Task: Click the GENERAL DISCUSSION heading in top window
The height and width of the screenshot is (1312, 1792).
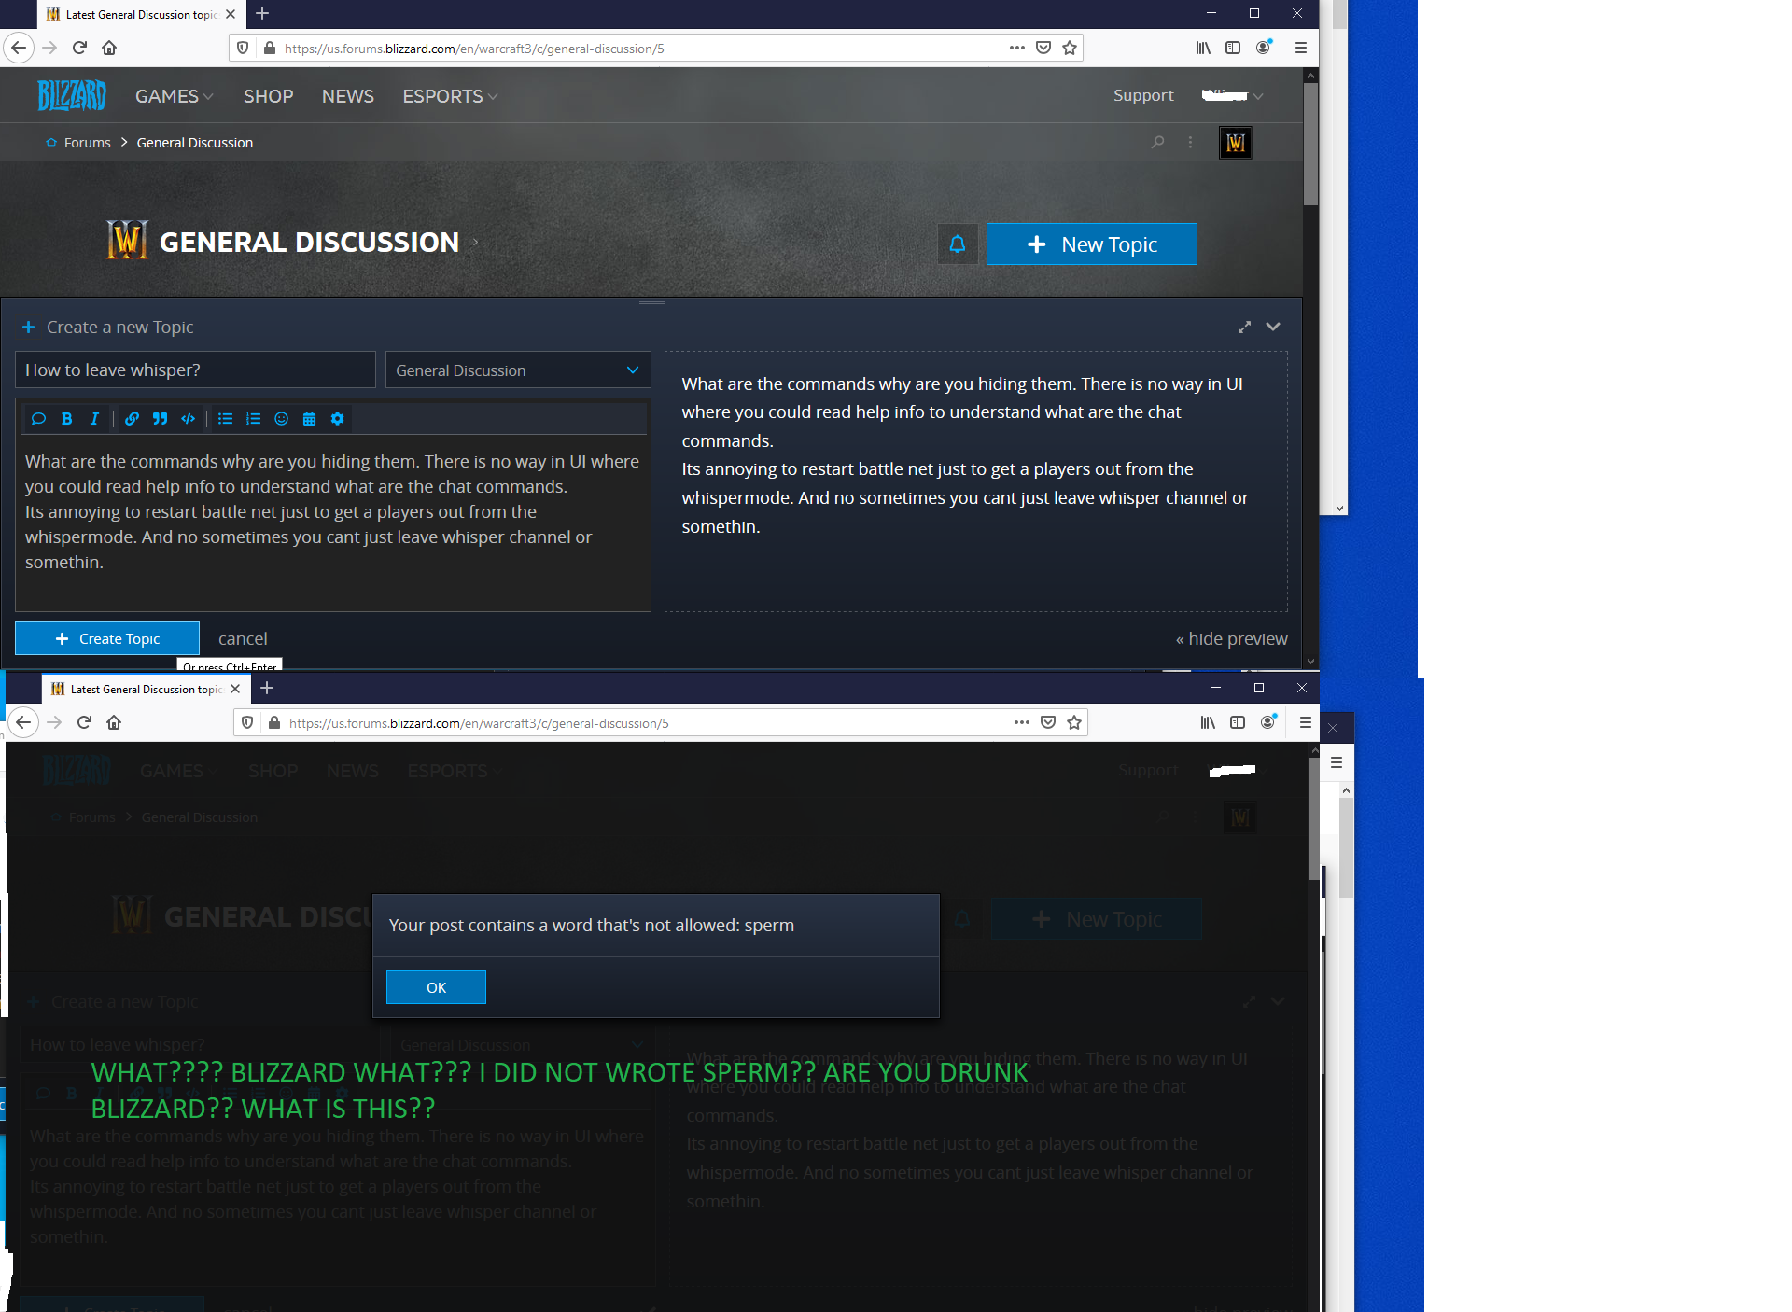Action: tap(309, 243)
